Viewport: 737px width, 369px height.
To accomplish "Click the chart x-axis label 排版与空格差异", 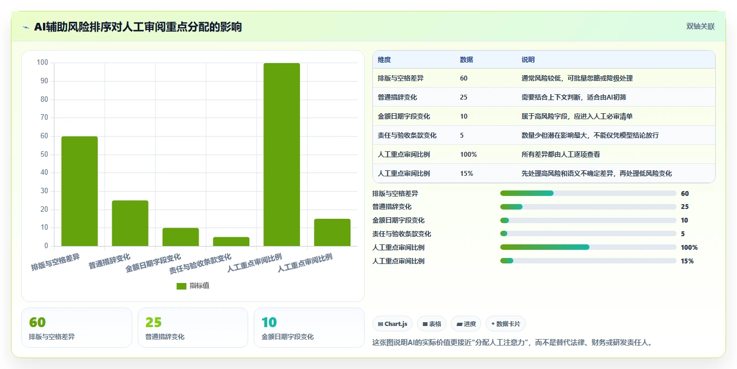I will pos(56,263).
